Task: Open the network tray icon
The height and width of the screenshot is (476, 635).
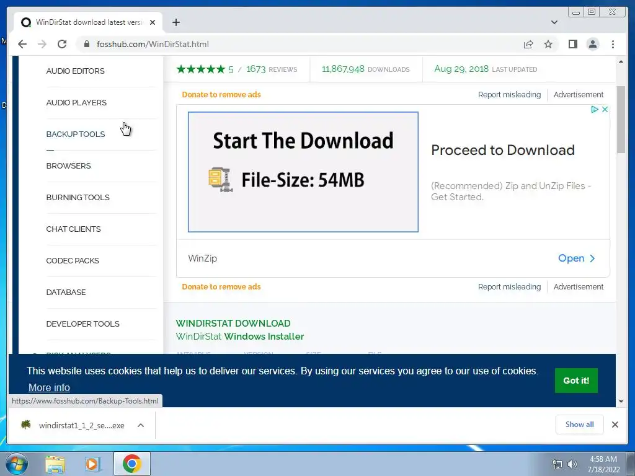Action: click(x=557, y=464)
